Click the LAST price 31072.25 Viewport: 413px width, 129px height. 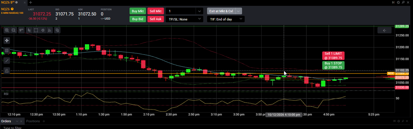click(42, 14)
